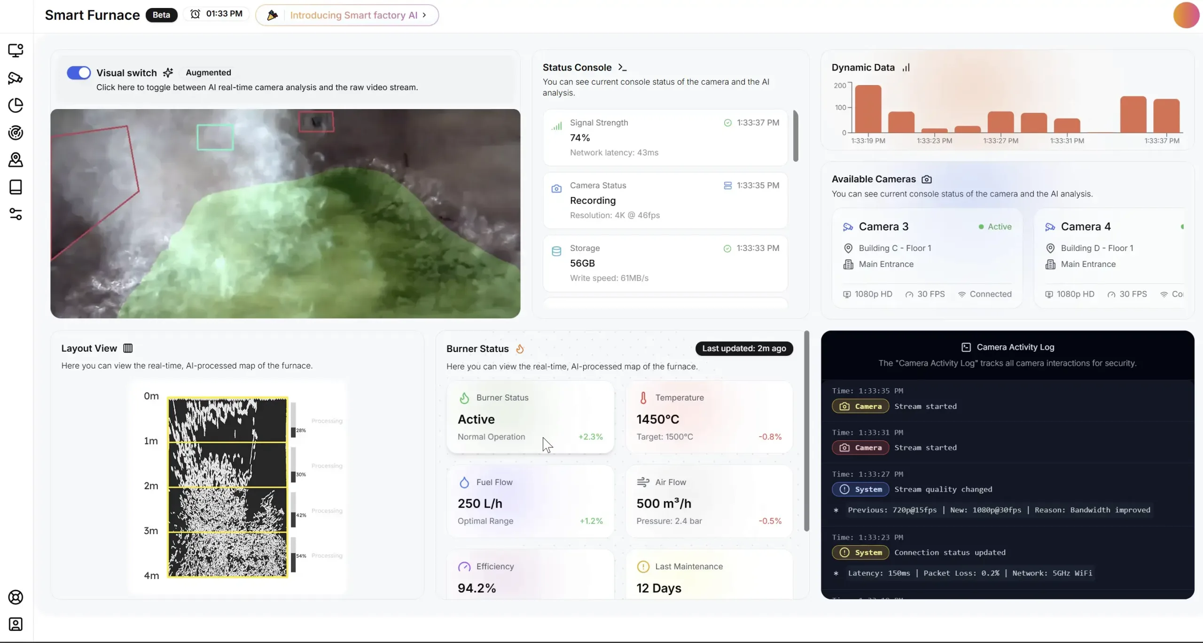1203x643 pixels.
Task: Expand the Introducing Smart factory AI banner
Action: [347, 15]
